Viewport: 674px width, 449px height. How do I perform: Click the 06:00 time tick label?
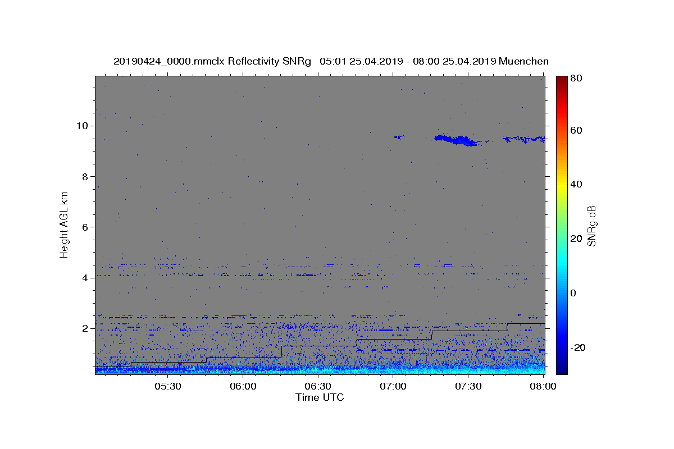pos(243,387)
